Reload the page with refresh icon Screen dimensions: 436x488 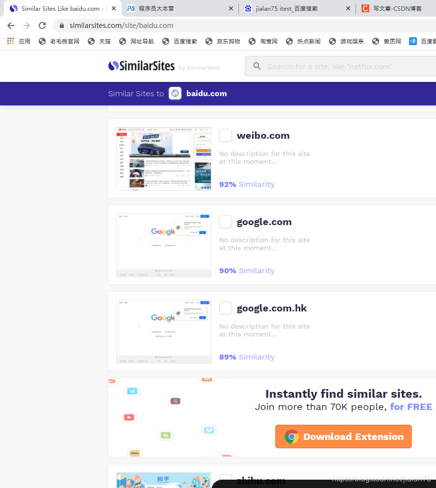(42, 26)
